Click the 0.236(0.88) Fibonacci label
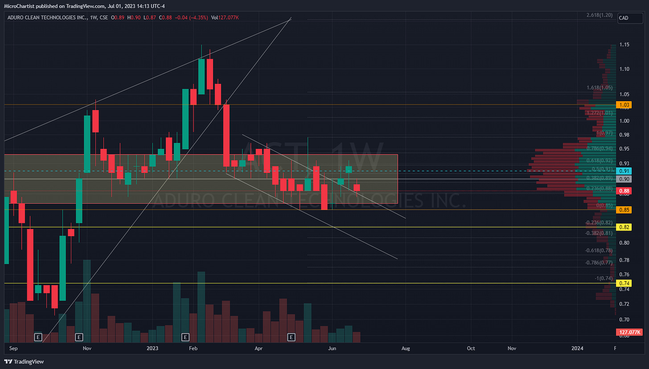The image size is (649, 369). (x=600, y=188)
